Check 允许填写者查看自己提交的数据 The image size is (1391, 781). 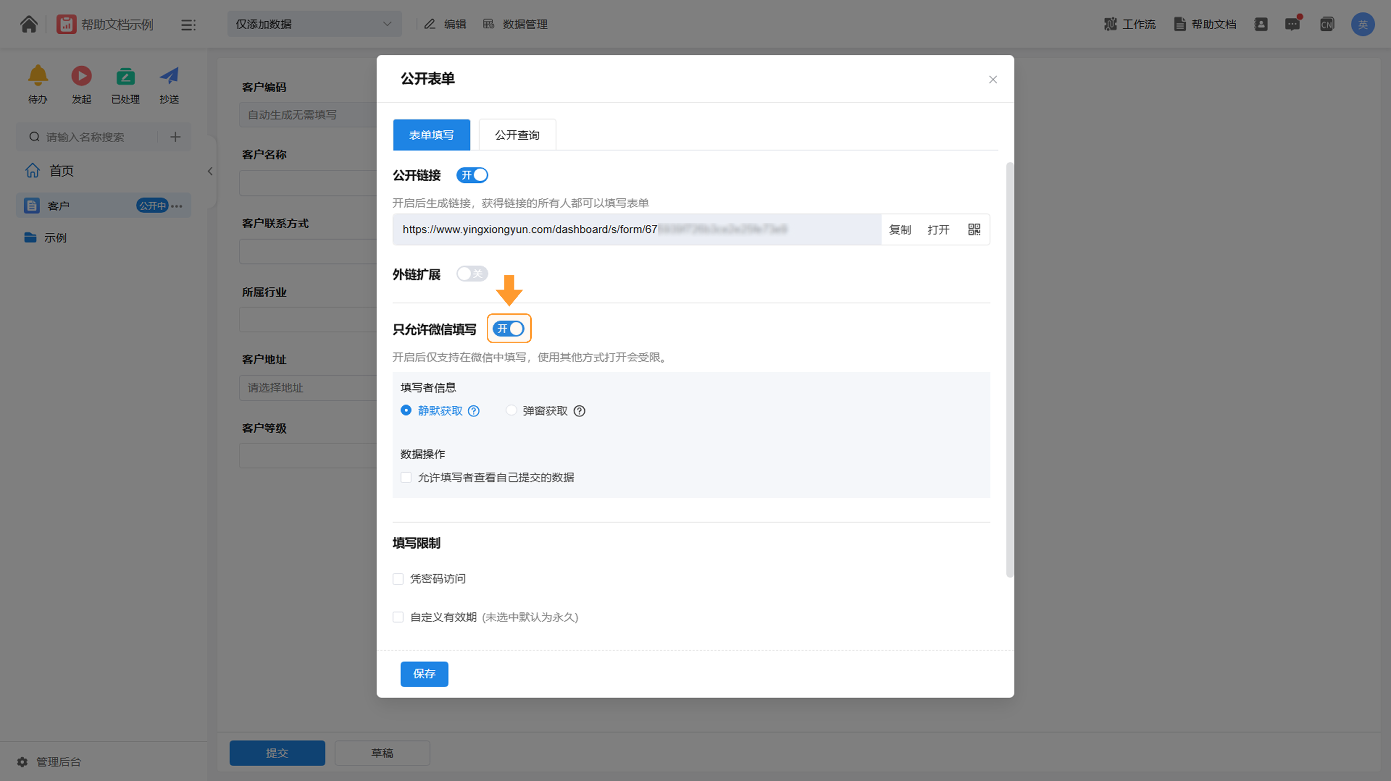406,478
